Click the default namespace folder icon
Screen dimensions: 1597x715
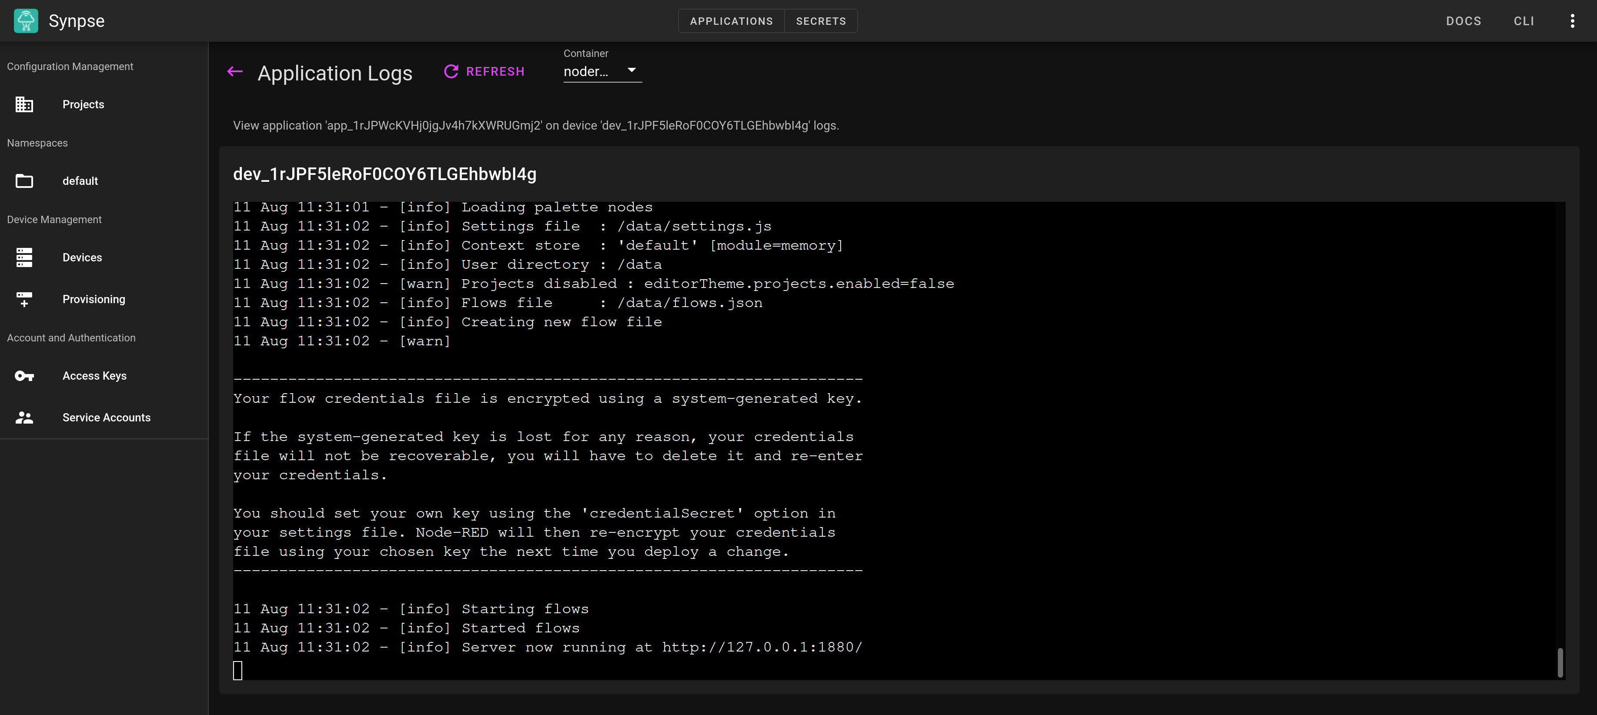(24, 181)
